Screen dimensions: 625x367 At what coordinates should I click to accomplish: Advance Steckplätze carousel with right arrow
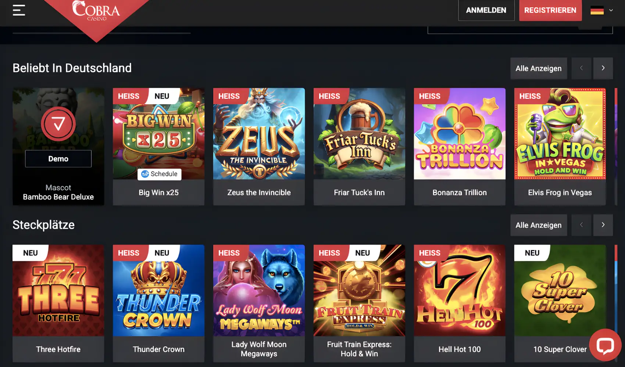(x=603, y=225)
